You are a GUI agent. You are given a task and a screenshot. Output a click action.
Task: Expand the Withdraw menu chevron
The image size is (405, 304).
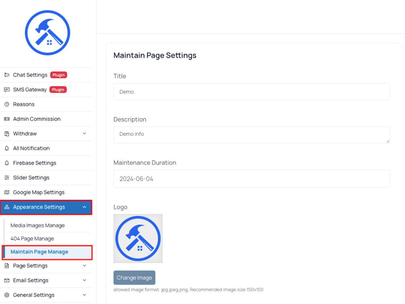point(85,133)
